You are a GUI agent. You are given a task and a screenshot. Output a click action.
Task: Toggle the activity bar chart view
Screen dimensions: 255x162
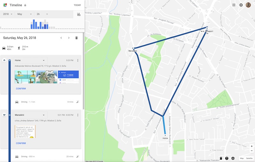point(79,14)
